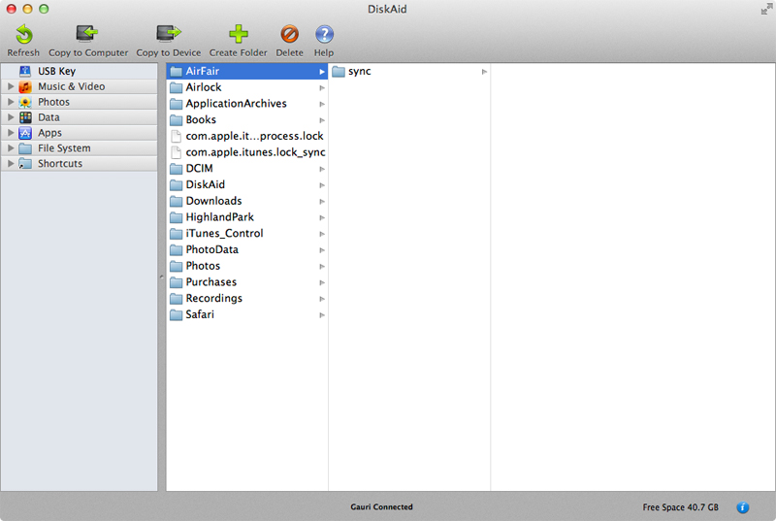Click the blue info icon in status bar
Image resolution: width=776 pixels, height=521 pixels.
[742, 507]
